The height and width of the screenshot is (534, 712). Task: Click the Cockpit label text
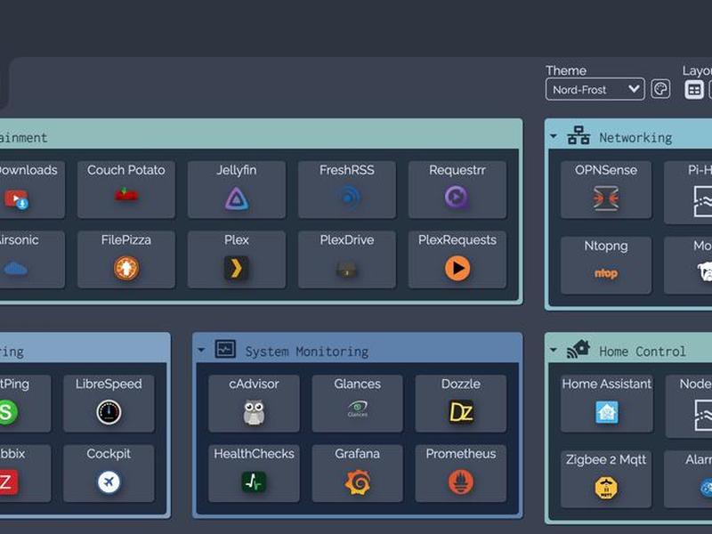[109, 454]
